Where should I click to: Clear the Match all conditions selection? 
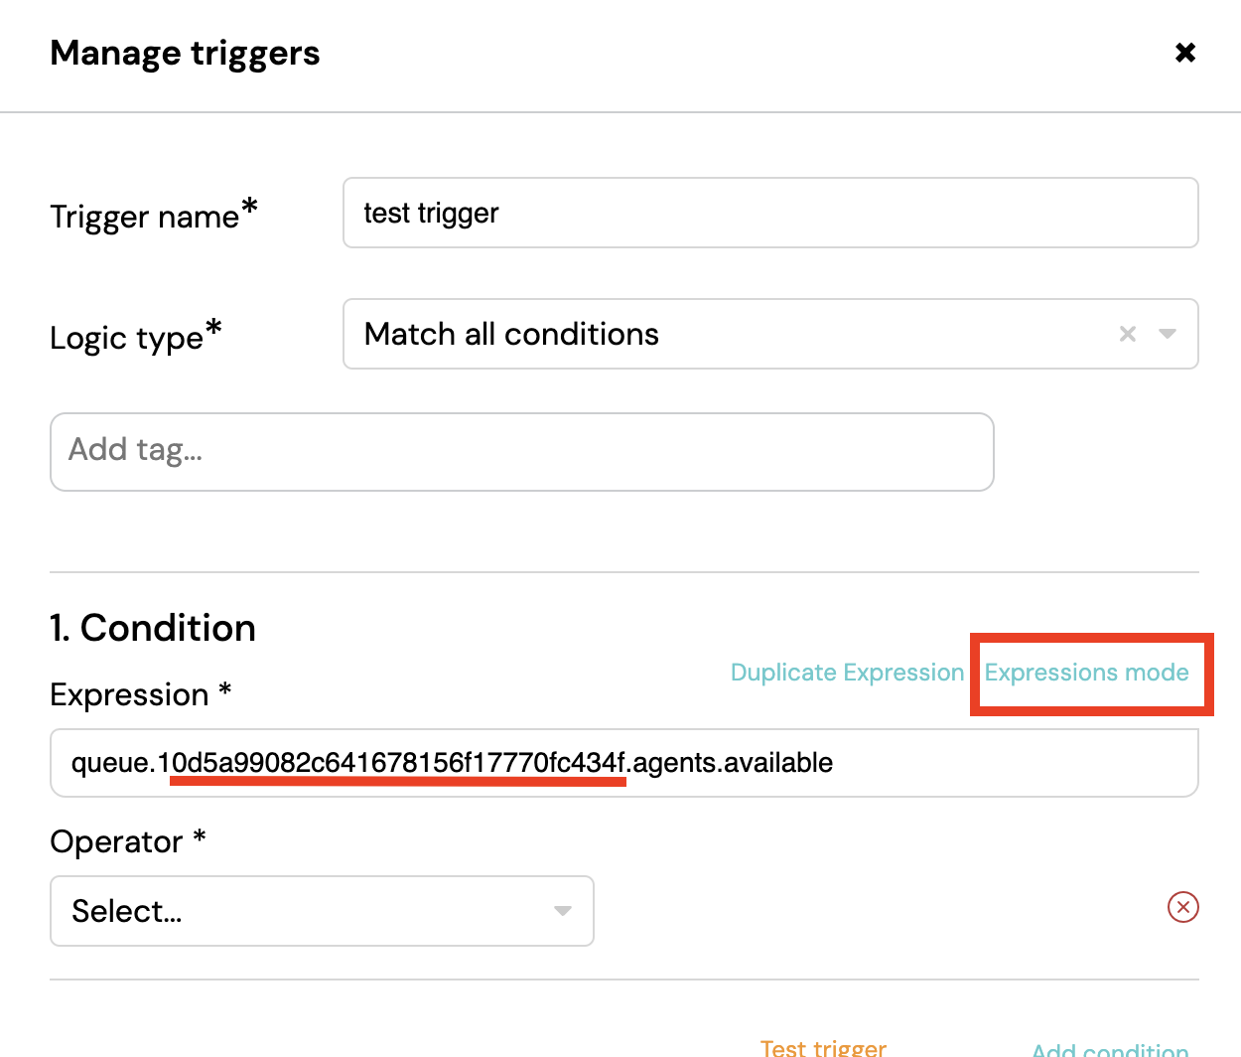pos(1127,334)
